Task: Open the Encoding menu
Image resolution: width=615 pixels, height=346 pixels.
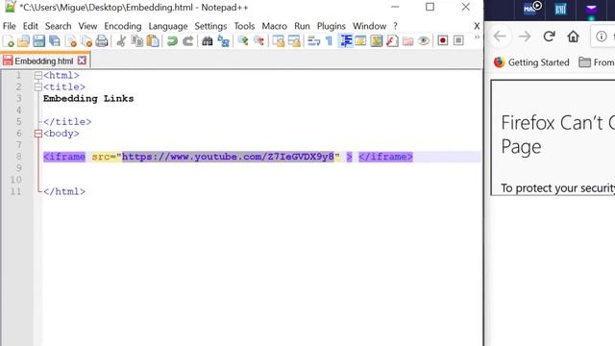Action: click(123, 26)
